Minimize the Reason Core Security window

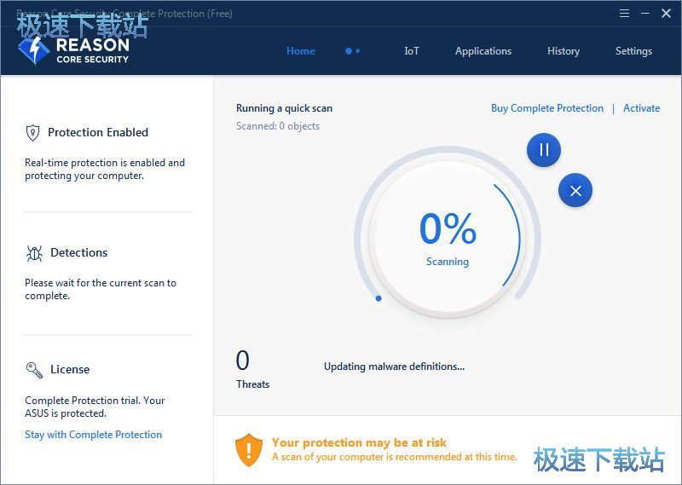[645, 14]
